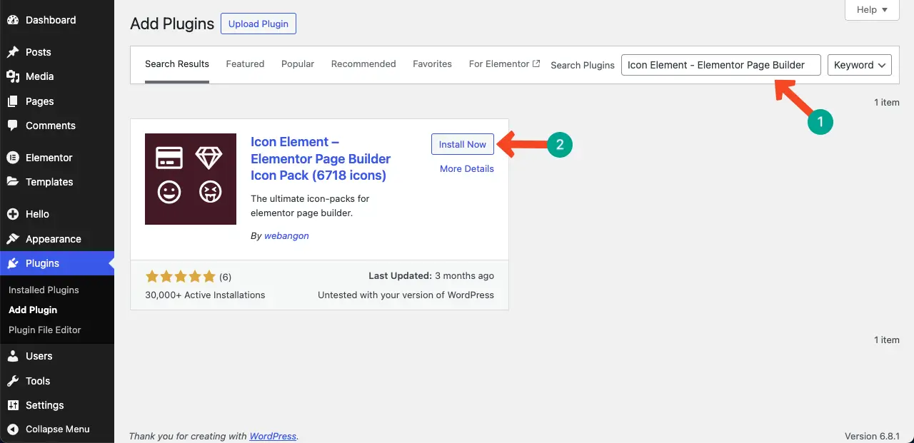The height and width of the screenshot is (443, 914).
Task: Click the Plugins plug icon
Action: pos(13,263)
